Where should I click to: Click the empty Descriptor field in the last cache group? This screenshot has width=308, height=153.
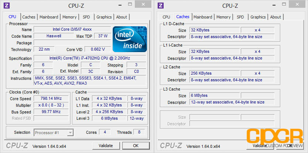click(232, 124)
